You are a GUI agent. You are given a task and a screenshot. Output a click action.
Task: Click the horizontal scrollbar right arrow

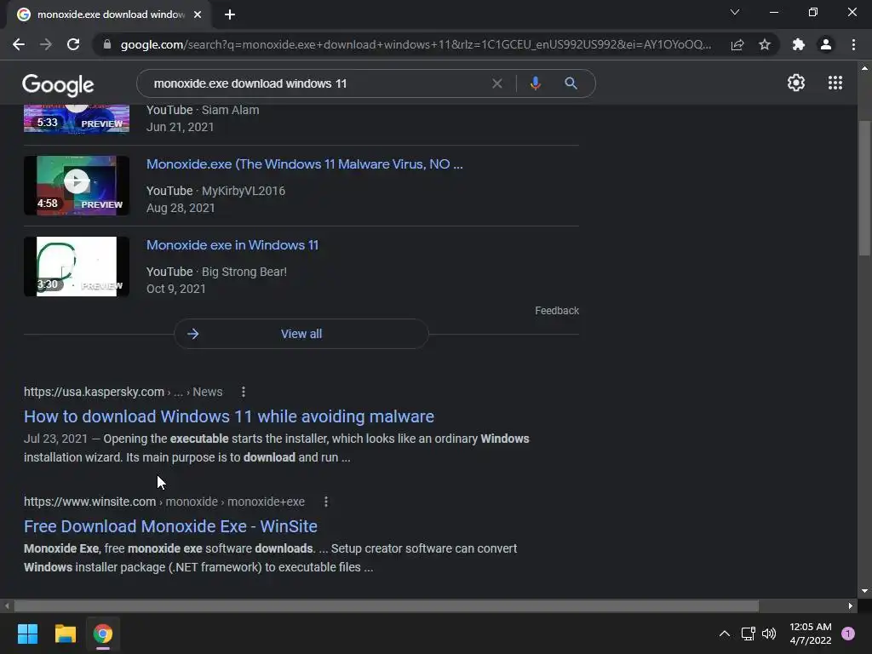point(851,605)
